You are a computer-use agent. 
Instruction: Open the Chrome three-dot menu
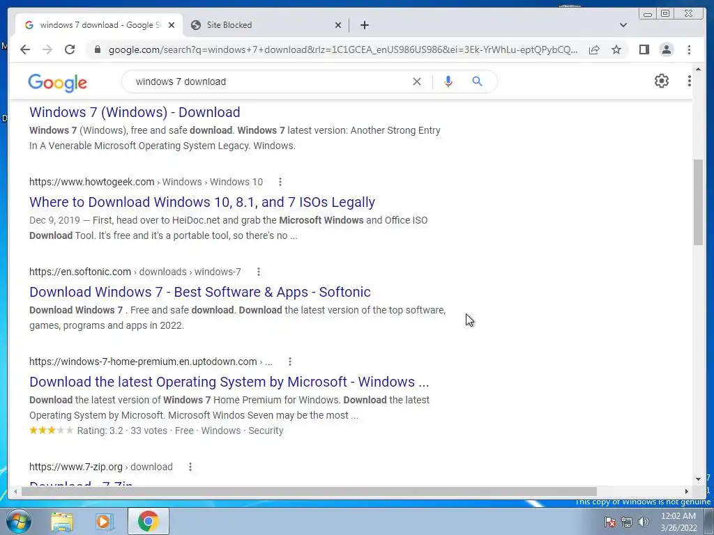click(x=689, y=49)
